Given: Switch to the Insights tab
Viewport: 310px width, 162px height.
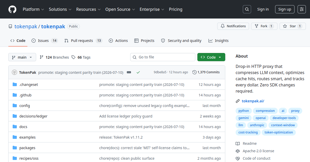Looking at the screenshot, I should [x=219, y=41].
